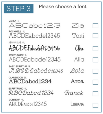Check the Rockwell 1L font checkbox
This screenshot has width=103, height=114.
click(96, 36)
